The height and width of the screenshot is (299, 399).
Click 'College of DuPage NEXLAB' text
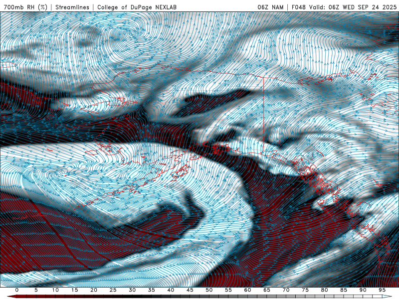137,7
